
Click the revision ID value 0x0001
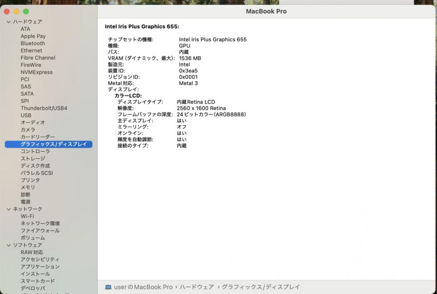[x=188, y=77]
